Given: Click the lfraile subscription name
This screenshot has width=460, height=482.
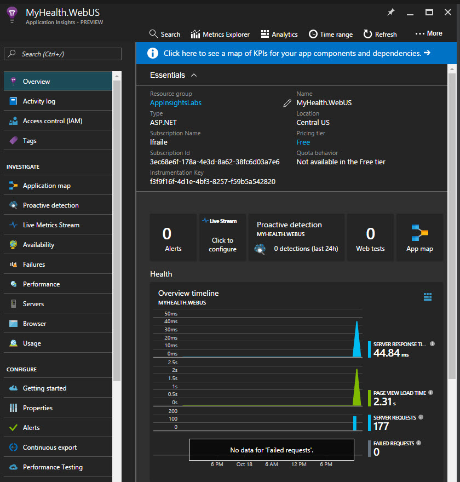Looking at the screenshot, I should click(159, 142).
